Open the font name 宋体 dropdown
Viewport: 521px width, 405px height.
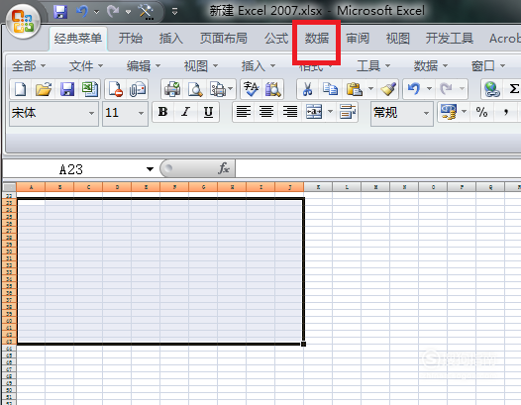coord(91,114)
